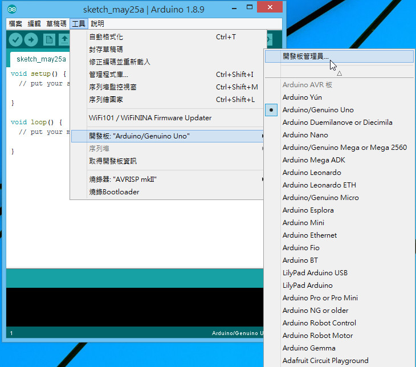The height and width of the screenshot is (367, 416).
Task: Minimize the Arduino window
Action: [234, 8]
